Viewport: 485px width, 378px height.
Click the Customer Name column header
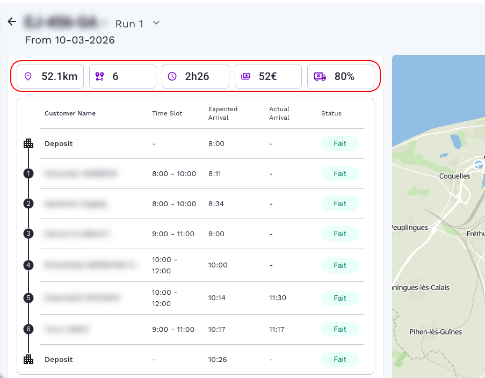click(70, 113)
